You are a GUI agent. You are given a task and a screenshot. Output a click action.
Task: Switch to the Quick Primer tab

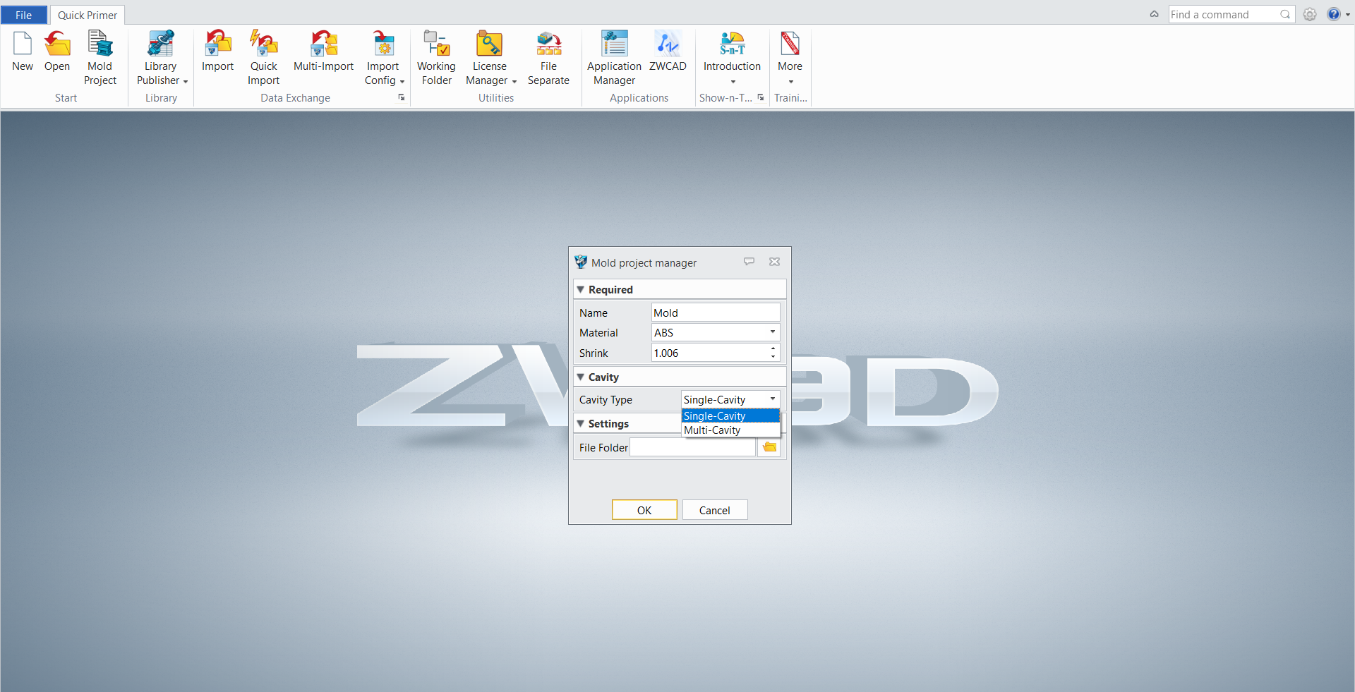[88, 15]
